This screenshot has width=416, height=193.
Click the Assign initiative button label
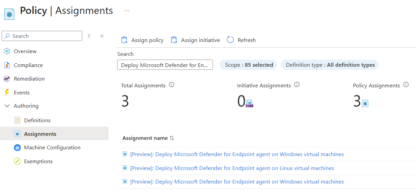tap(200, 40)
